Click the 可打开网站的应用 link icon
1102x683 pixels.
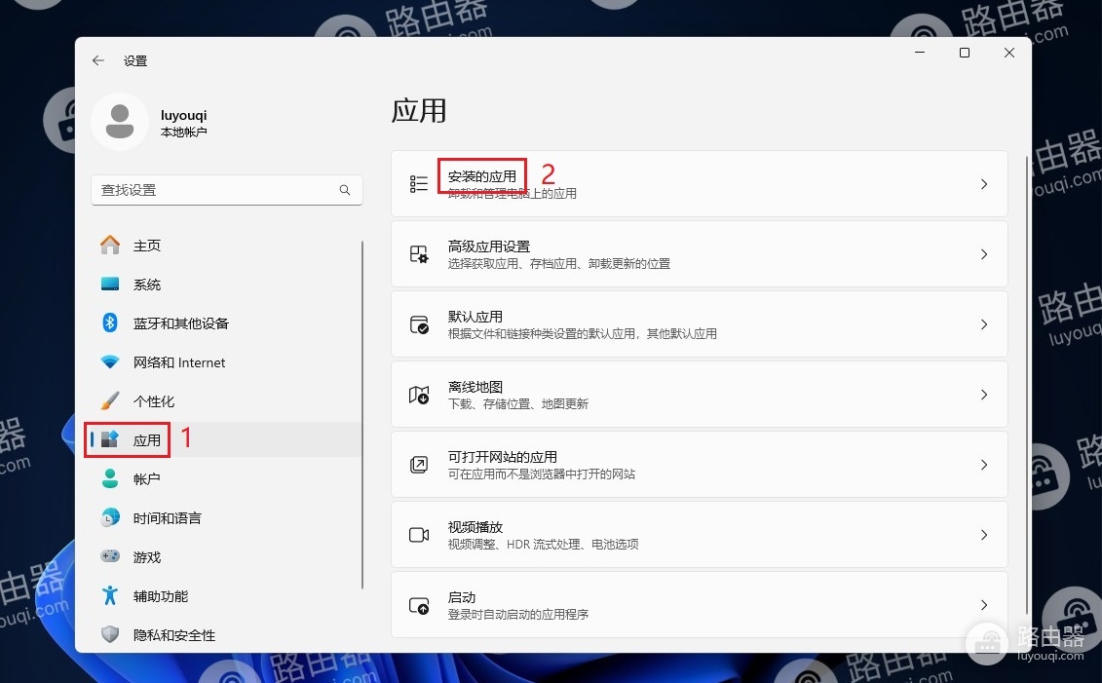point(419,465)
